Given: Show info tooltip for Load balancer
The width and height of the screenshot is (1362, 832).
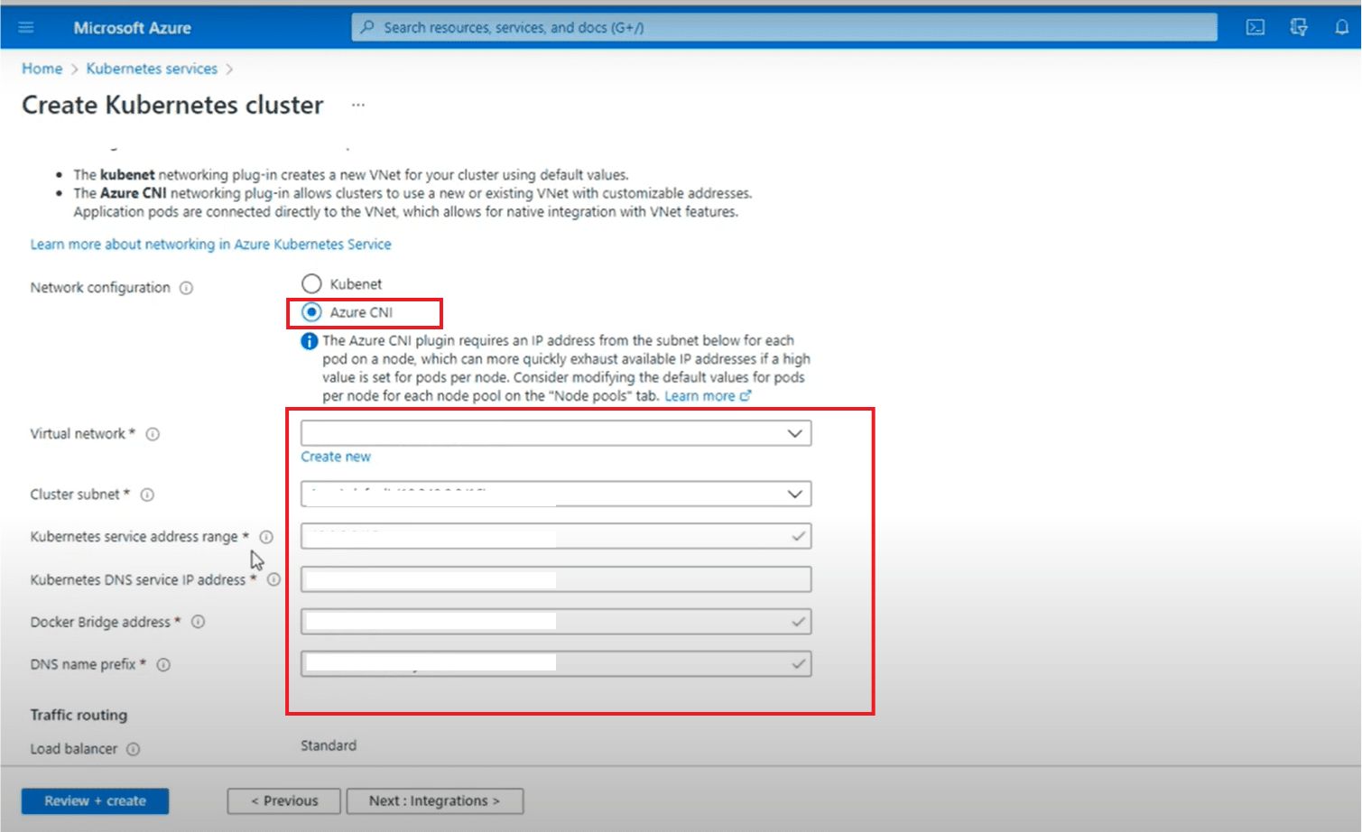Looking at the screenshot, I should [x=133, y=749].
